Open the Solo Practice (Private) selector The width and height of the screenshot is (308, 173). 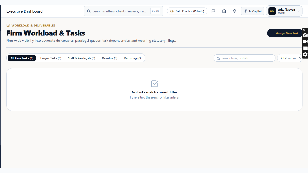point(187,11)
